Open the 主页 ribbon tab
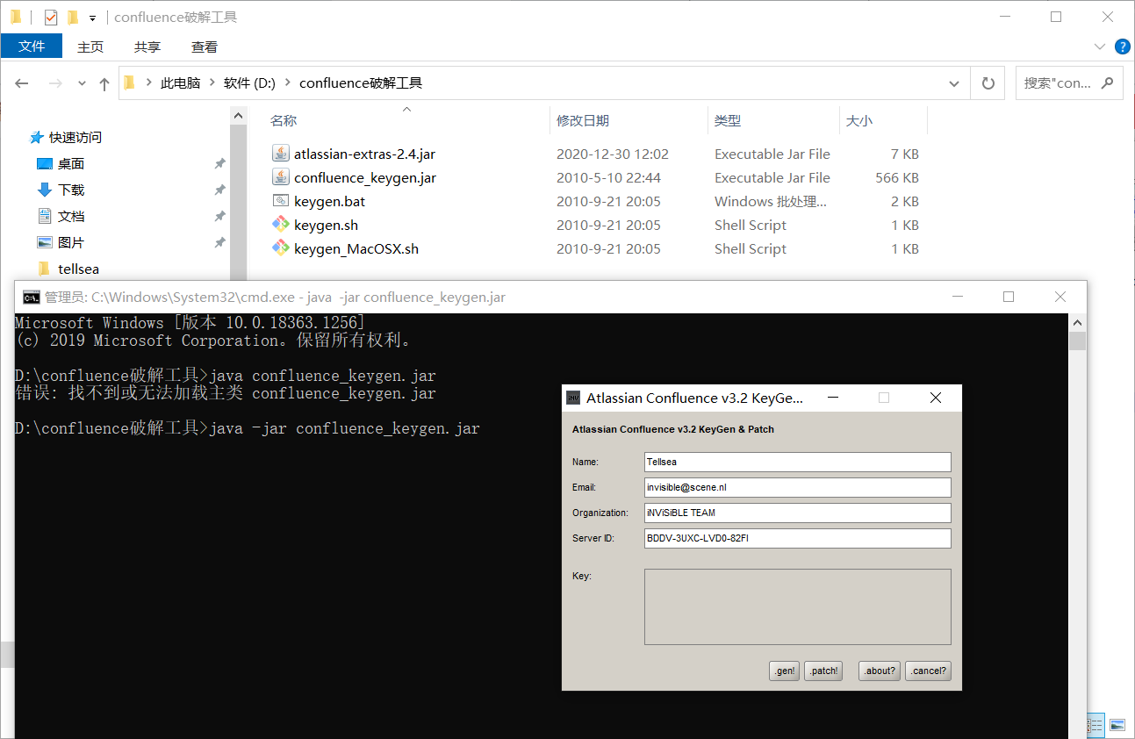 click(x=90, y=47)
